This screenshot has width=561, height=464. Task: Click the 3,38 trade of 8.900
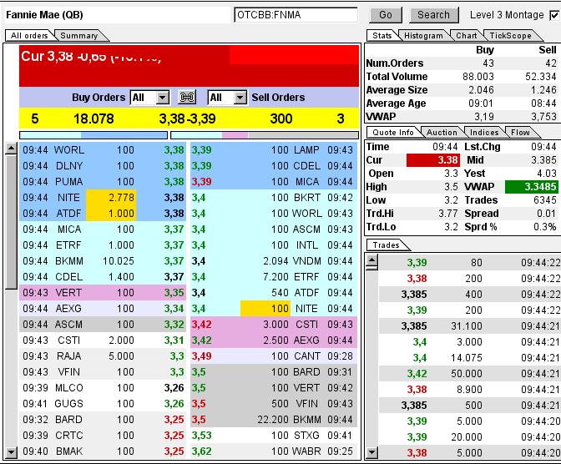(x=470, y=389)
